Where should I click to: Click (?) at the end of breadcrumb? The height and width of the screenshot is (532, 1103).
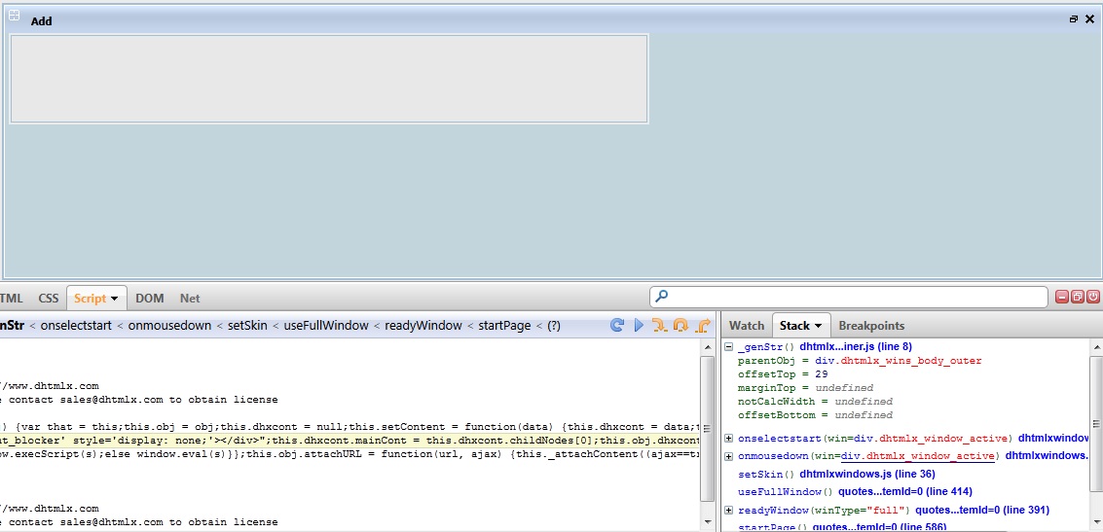[x=554, y=326]
